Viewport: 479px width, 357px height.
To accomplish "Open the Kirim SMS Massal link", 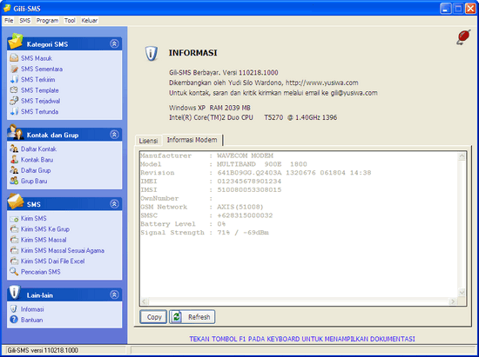I will 44,240.
